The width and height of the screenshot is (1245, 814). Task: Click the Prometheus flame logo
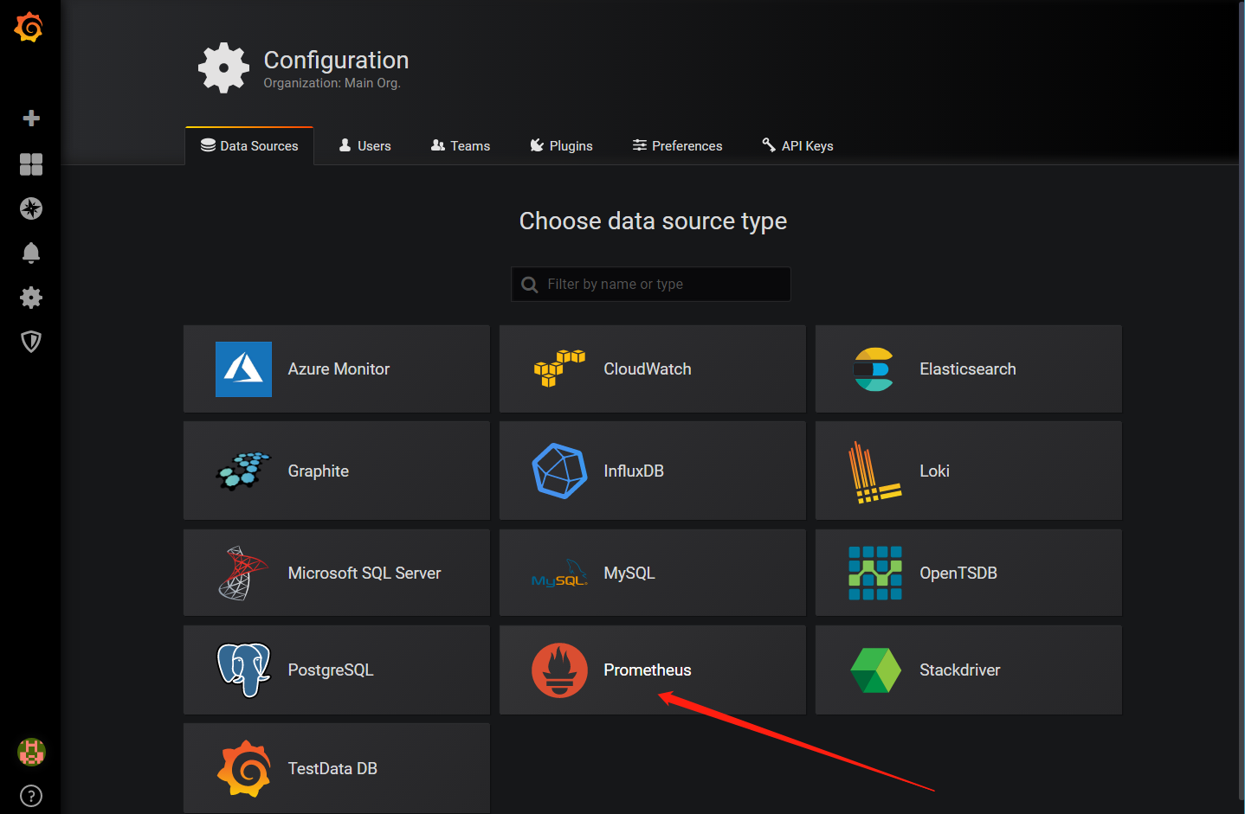coord(559,670)
